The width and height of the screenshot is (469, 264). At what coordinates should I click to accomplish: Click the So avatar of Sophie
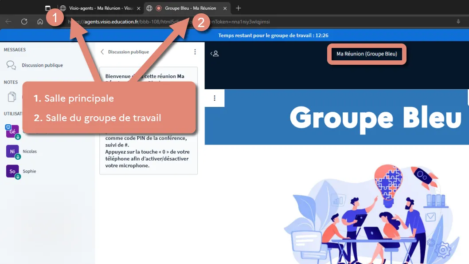pyautogui.click(x=12, y=171)
